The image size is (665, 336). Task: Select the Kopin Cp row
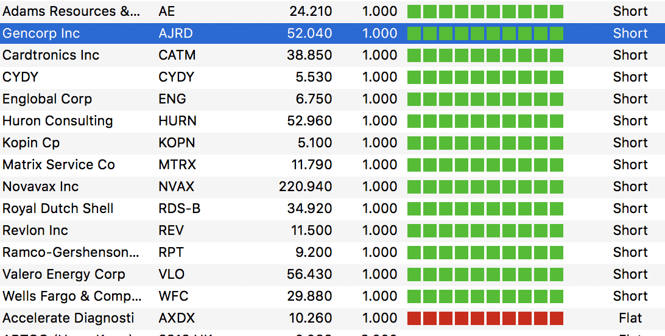point(332,143)
